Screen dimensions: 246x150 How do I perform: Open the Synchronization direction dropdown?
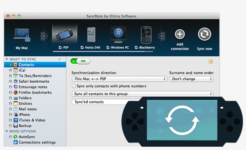coord(119,79)
